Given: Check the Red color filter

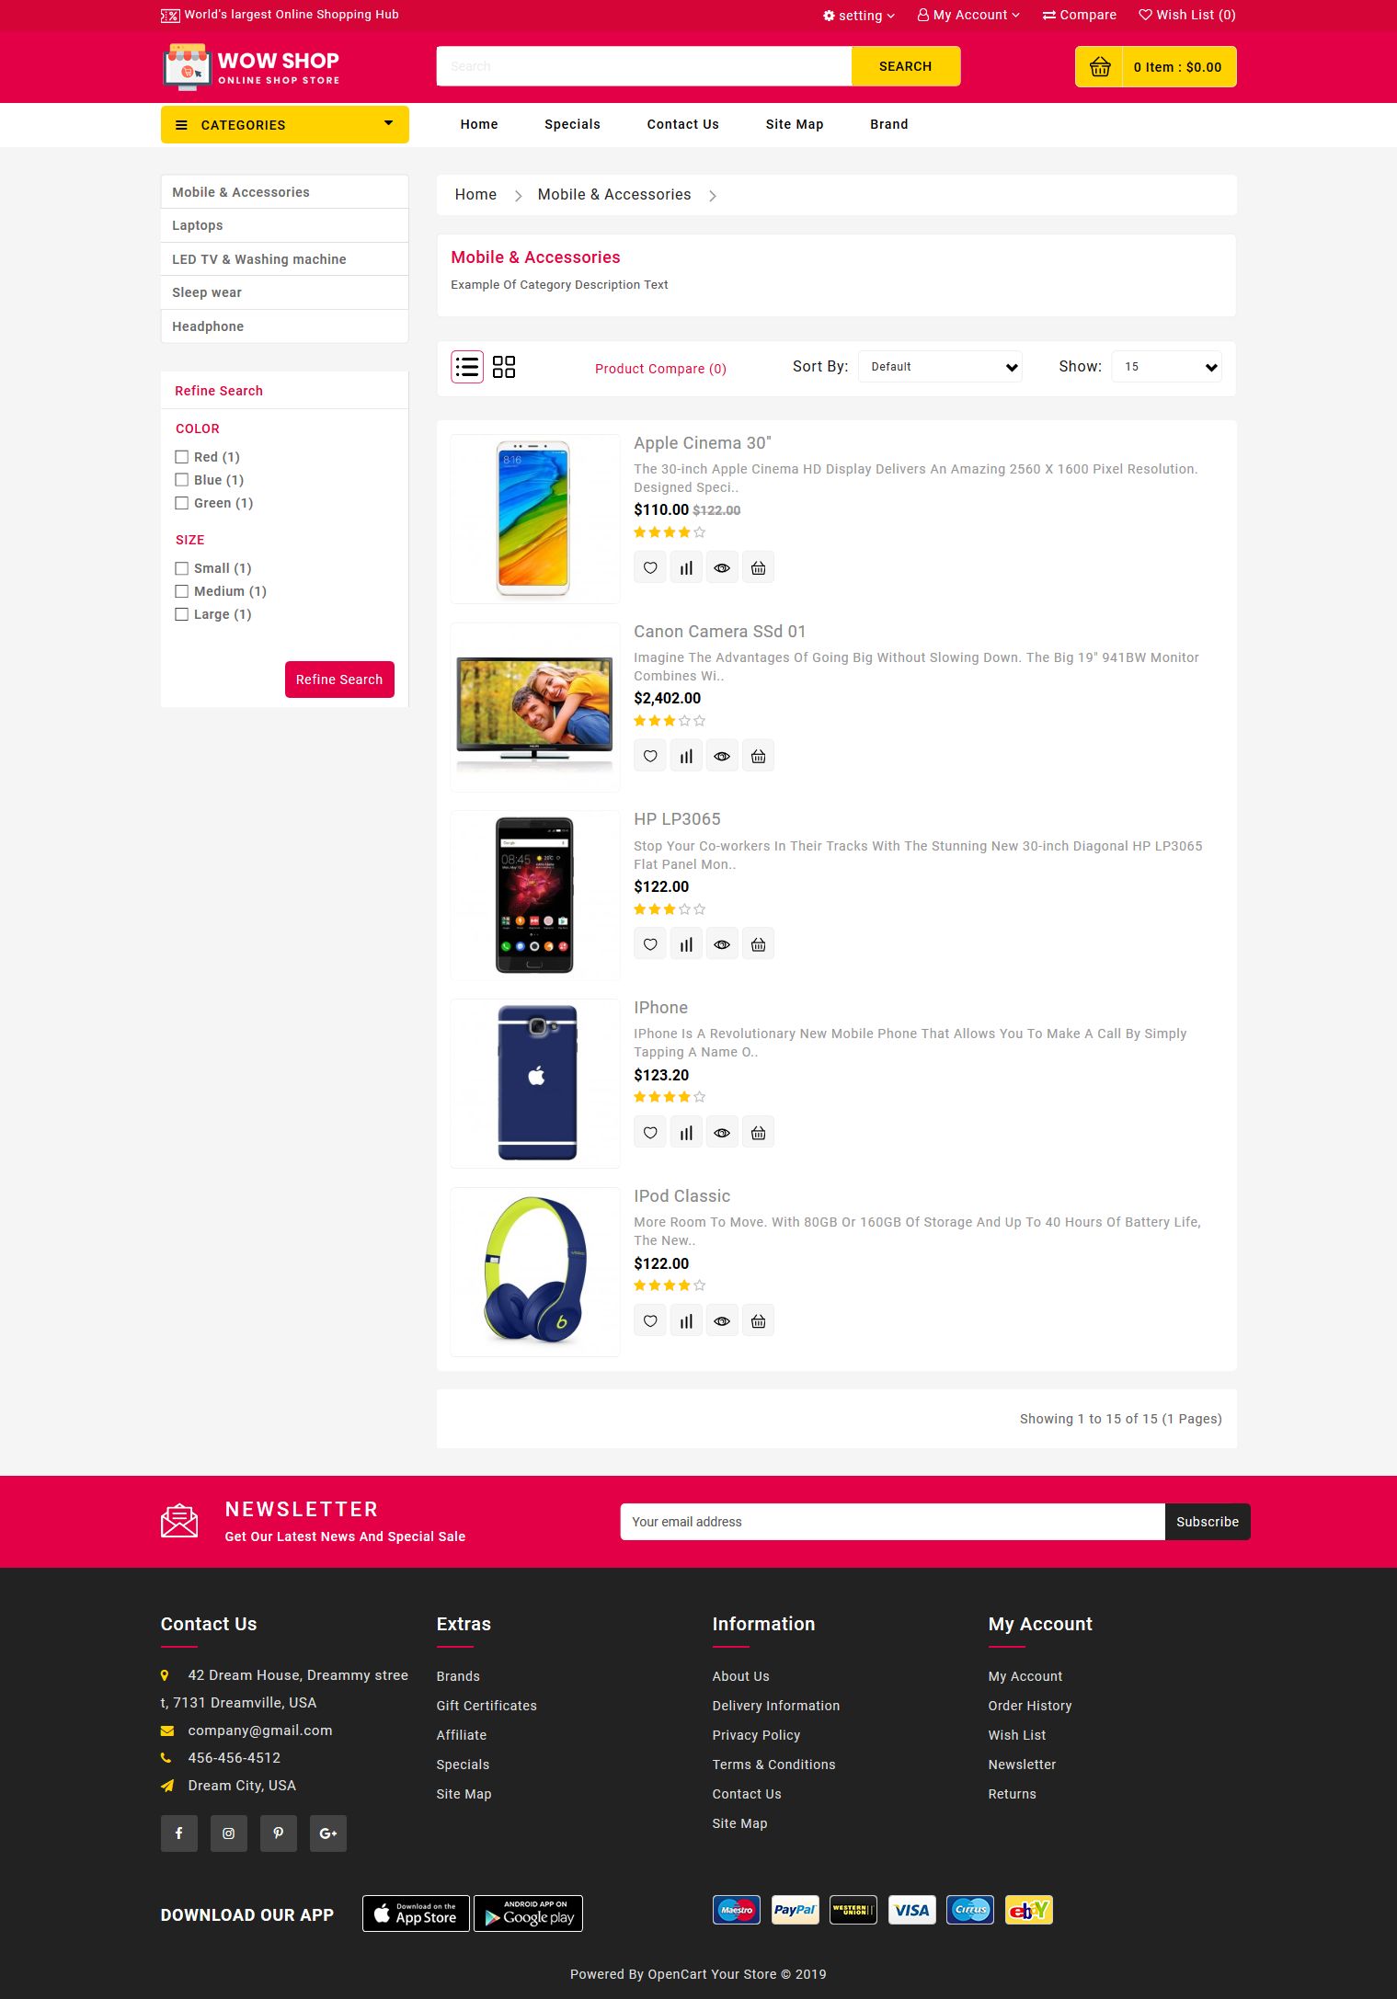Looking at the screenshot, I should pos(181,457).
